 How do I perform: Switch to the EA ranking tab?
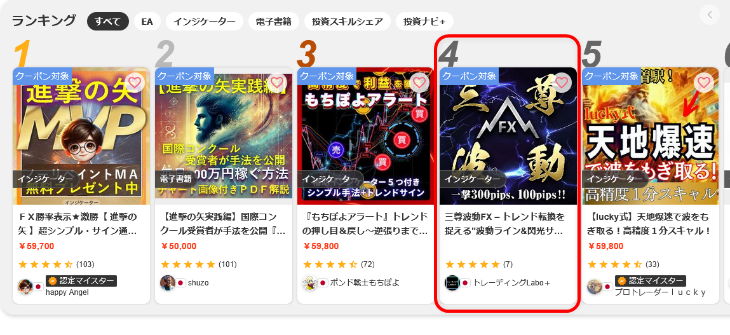(x=147, y=22)
